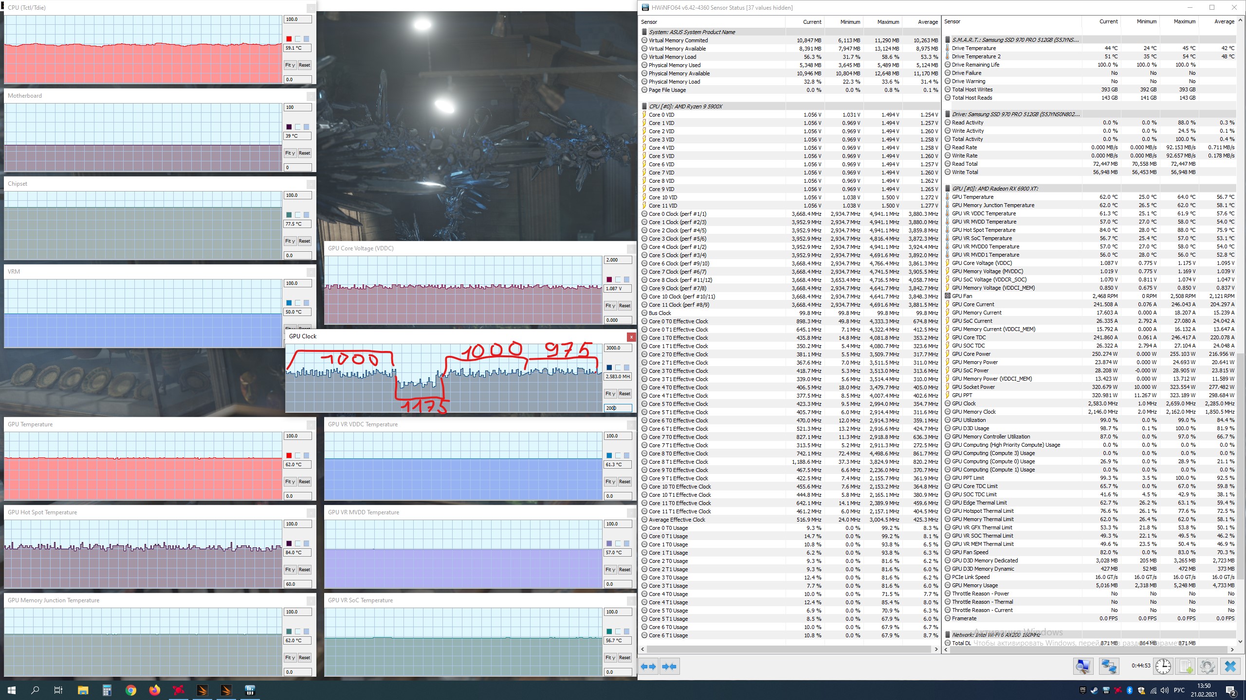Click the blue X close sensors icon
This screenshot has height=700, width=1246.
(1230, 666)
